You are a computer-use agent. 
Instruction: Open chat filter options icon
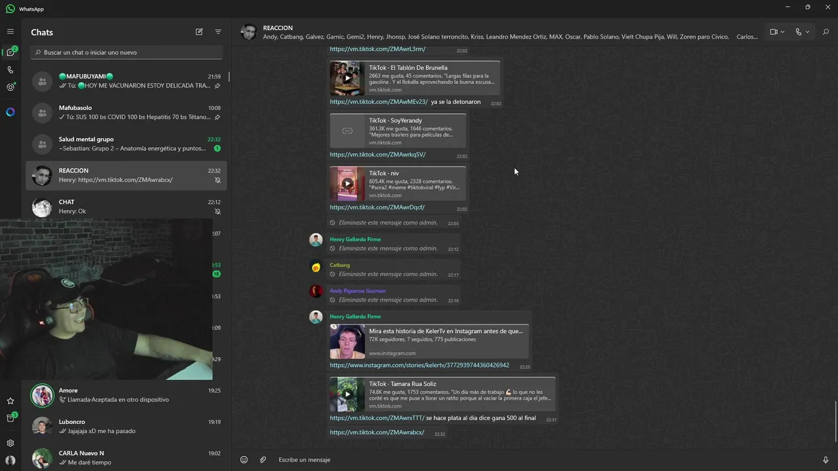tap(218, 32)
